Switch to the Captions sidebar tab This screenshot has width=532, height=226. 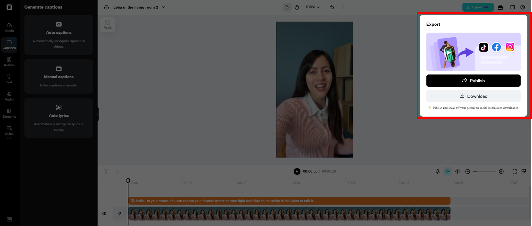pyautogui.click(x=9, y=45)
